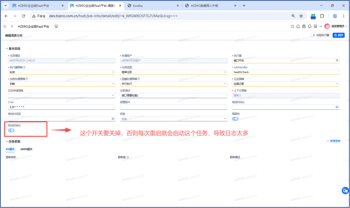Open the 任务类型 dropdown
This screenshot has width=350, height=208.
coord(174,72)
